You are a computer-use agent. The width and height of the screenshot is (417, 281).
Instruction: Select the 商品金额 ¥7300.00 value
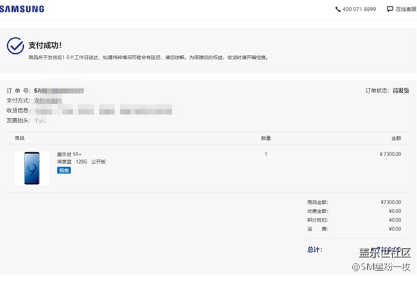click(x=391, y=202)
